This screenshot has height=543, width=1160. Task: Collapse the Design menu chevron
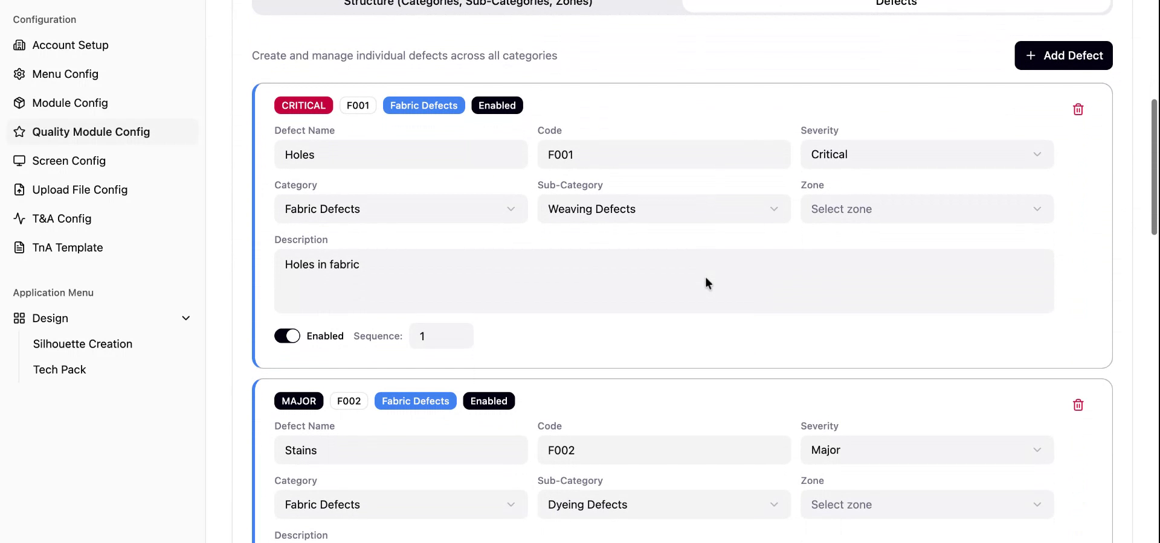(186, 318)
